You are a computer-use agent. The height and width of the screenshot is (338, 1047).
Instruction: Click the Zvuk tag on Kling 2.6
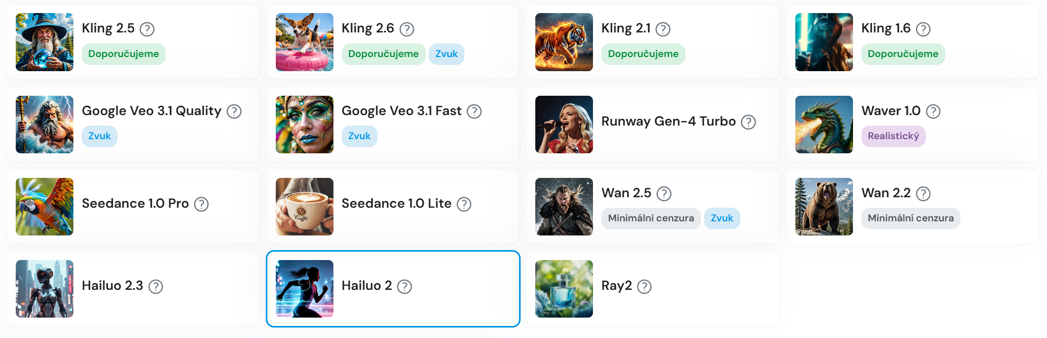pyautogui.click(x=447, y=54)
